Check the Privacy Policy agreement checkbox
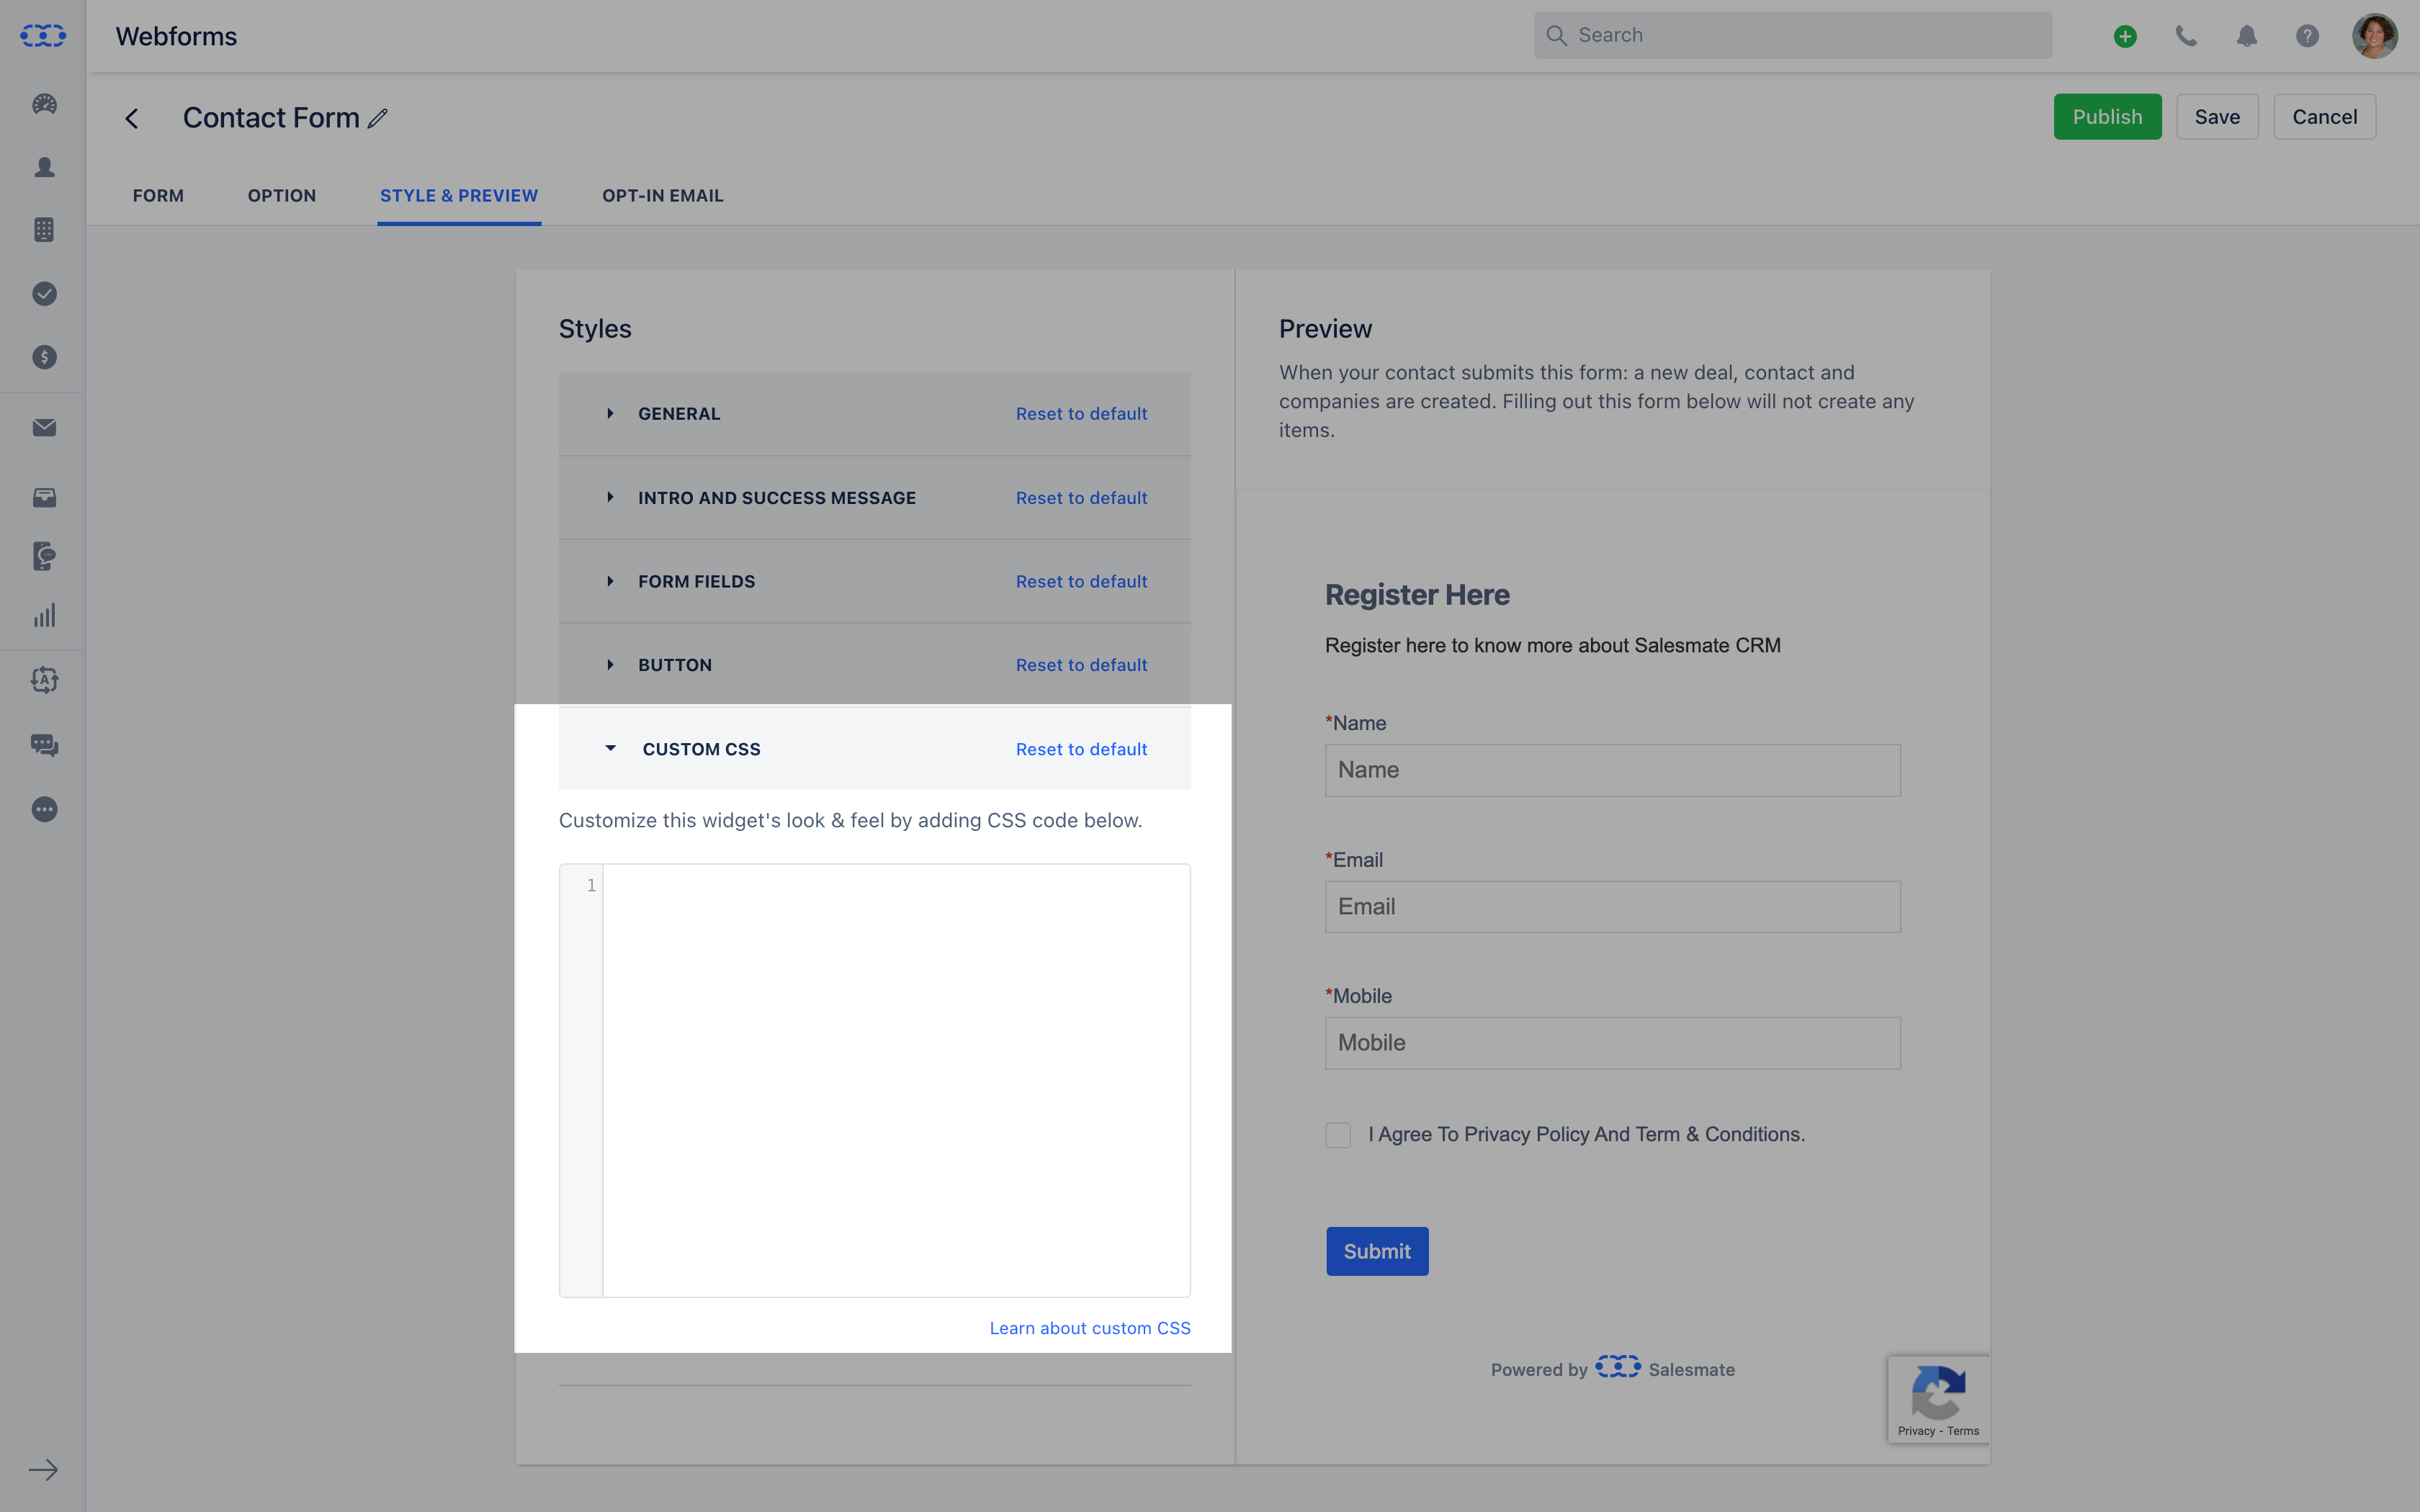 coord(1338,1135)
